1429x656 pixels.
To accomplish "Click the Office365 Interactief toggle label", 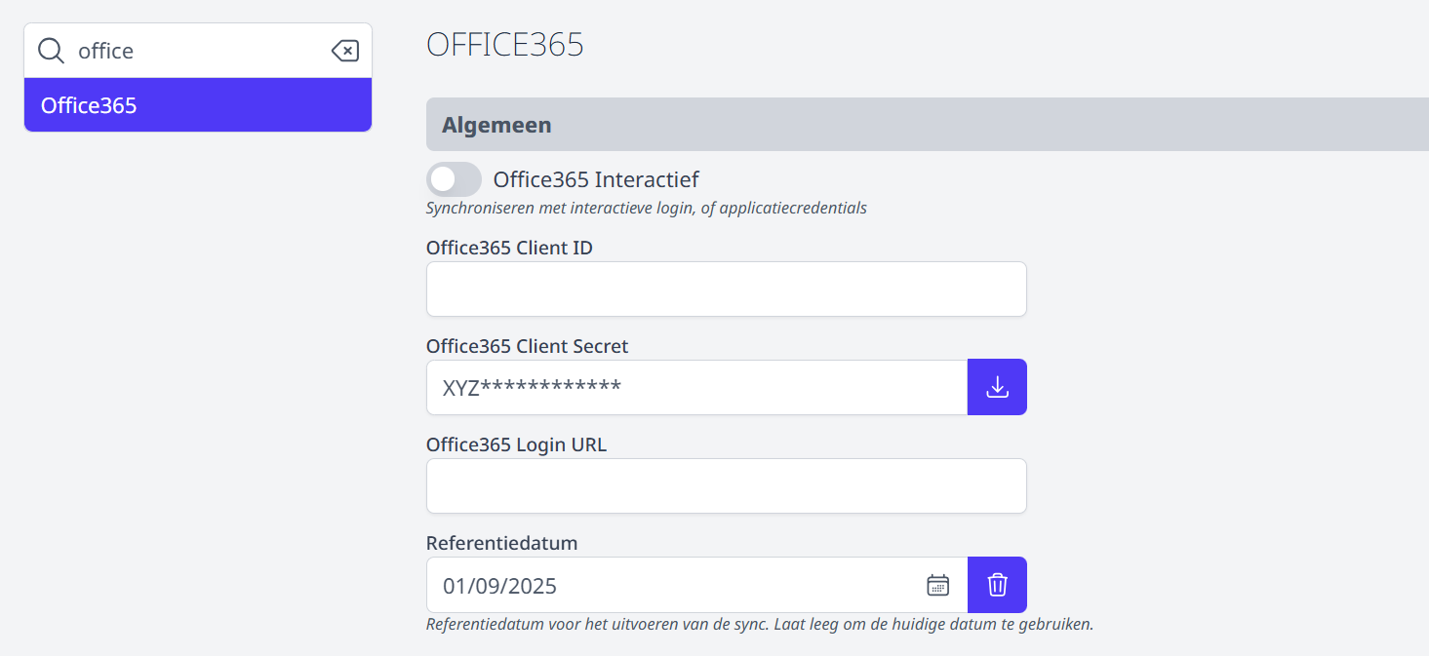I will coord(596,179).
